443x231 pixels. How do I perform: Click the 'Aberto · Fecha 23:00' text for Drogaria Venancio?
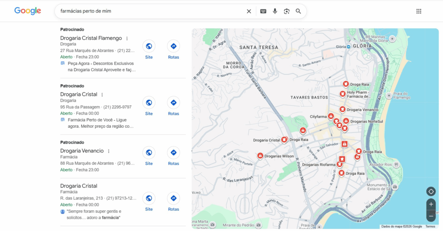(x=80, y=170)
